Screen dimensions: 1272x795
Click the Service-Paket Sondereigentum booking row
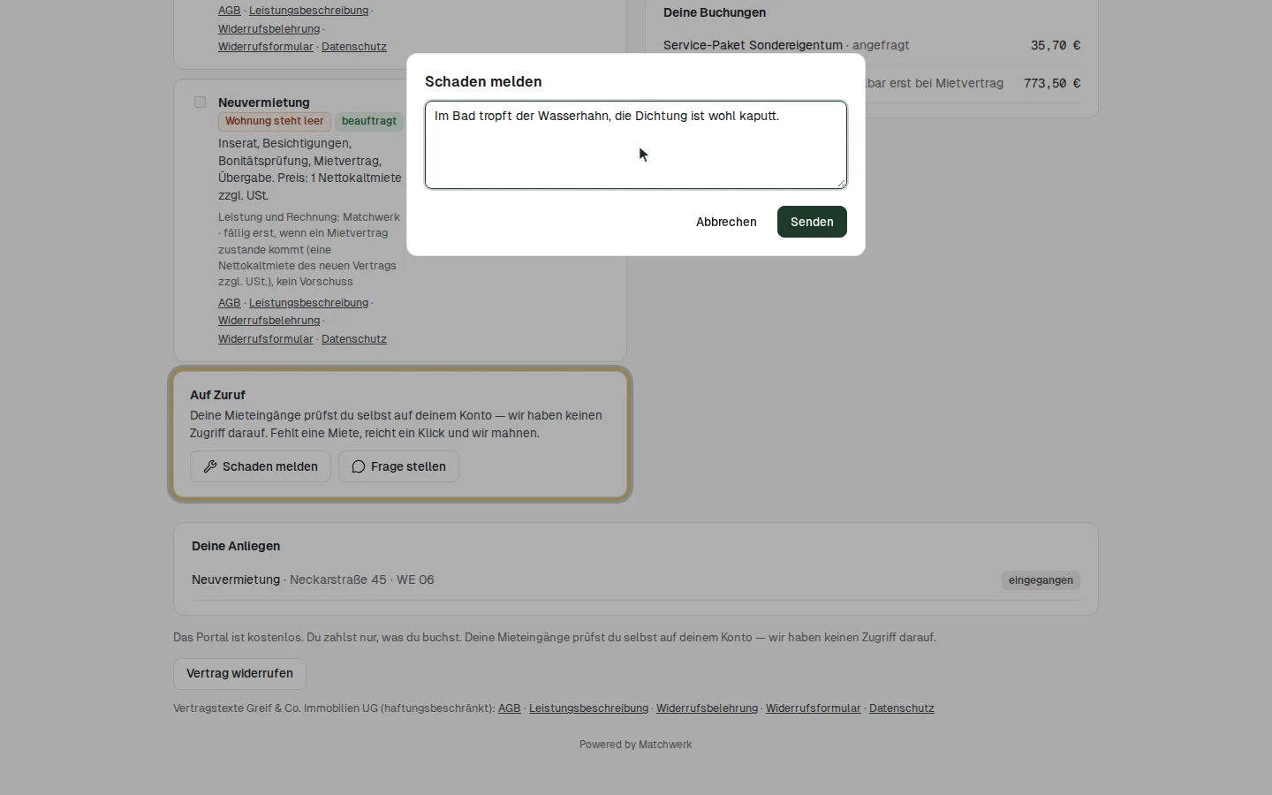pyautogui.click(x=872, y=45)
